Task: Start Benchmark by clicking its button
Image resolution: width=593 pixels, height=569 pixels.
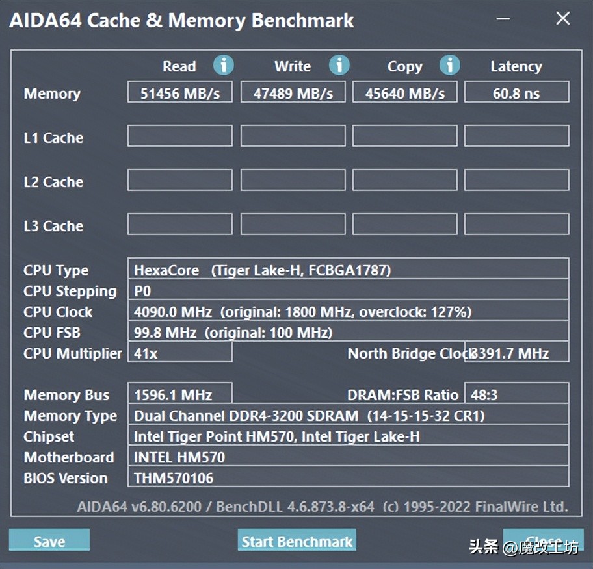Action: pyautogui.click(x=296, y=540)
